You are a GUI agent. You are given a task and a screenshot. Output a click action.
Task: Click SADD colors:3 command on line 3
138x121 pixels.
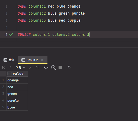49,21
